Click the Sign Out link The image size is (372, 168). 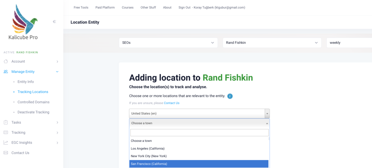184,7
